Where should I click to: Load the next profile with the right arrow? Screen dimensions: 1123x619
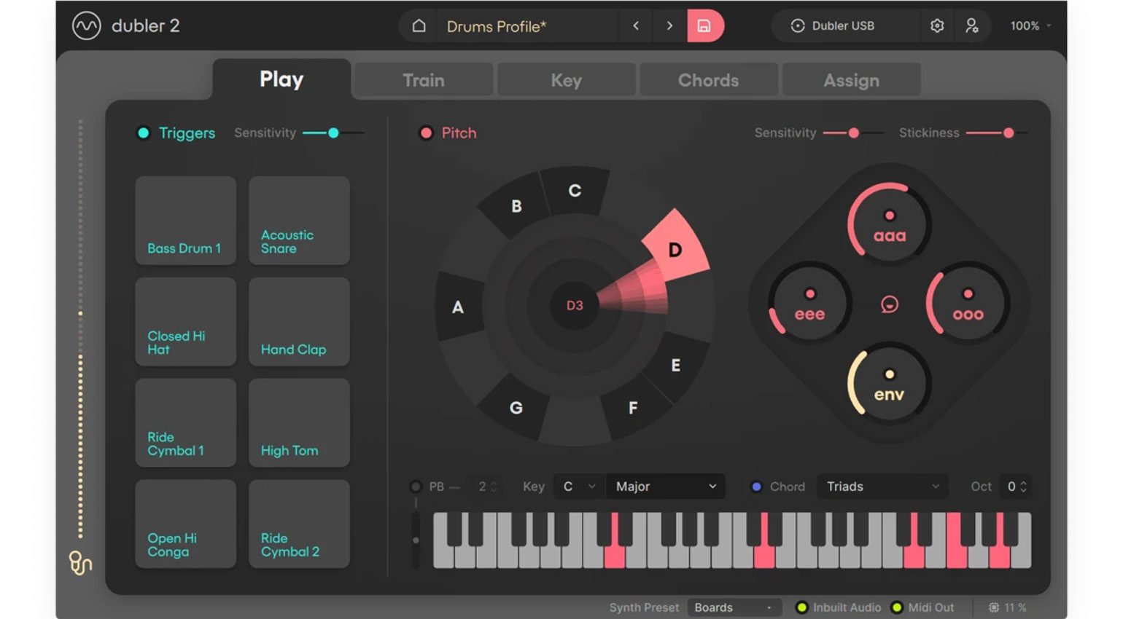[x=669, y=26]
